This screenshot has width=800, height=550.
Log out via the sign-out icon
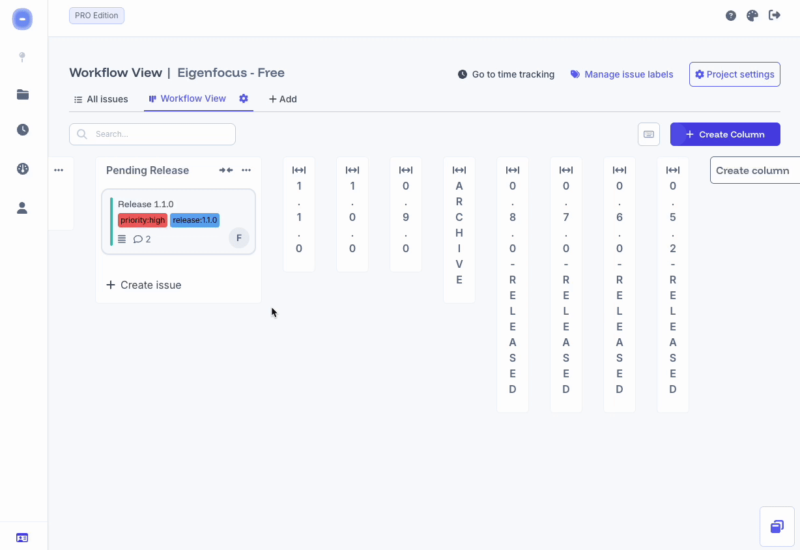point(775,15)
